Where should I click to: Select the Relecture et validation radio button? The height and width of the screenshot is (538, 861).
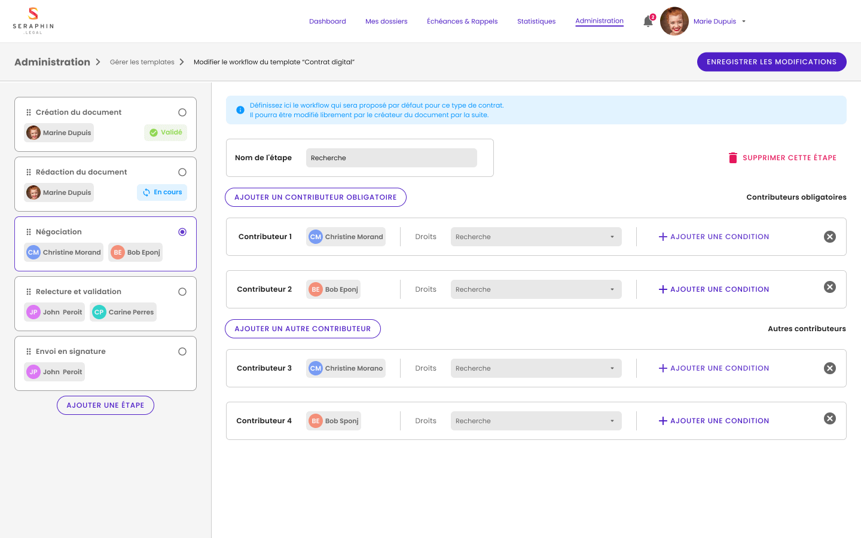click(x=182, y=292)
